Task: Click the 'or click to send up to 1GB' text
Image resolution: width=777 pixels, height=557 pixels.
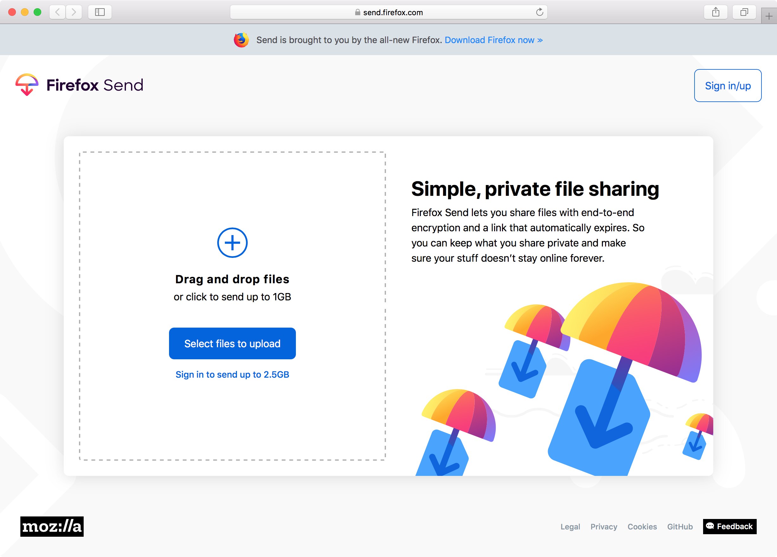Action: click(232, 297)
